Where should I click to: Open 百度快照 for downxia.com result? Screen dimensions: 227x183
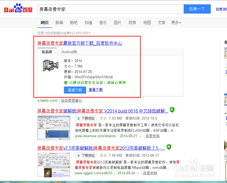tap(153, 136)
